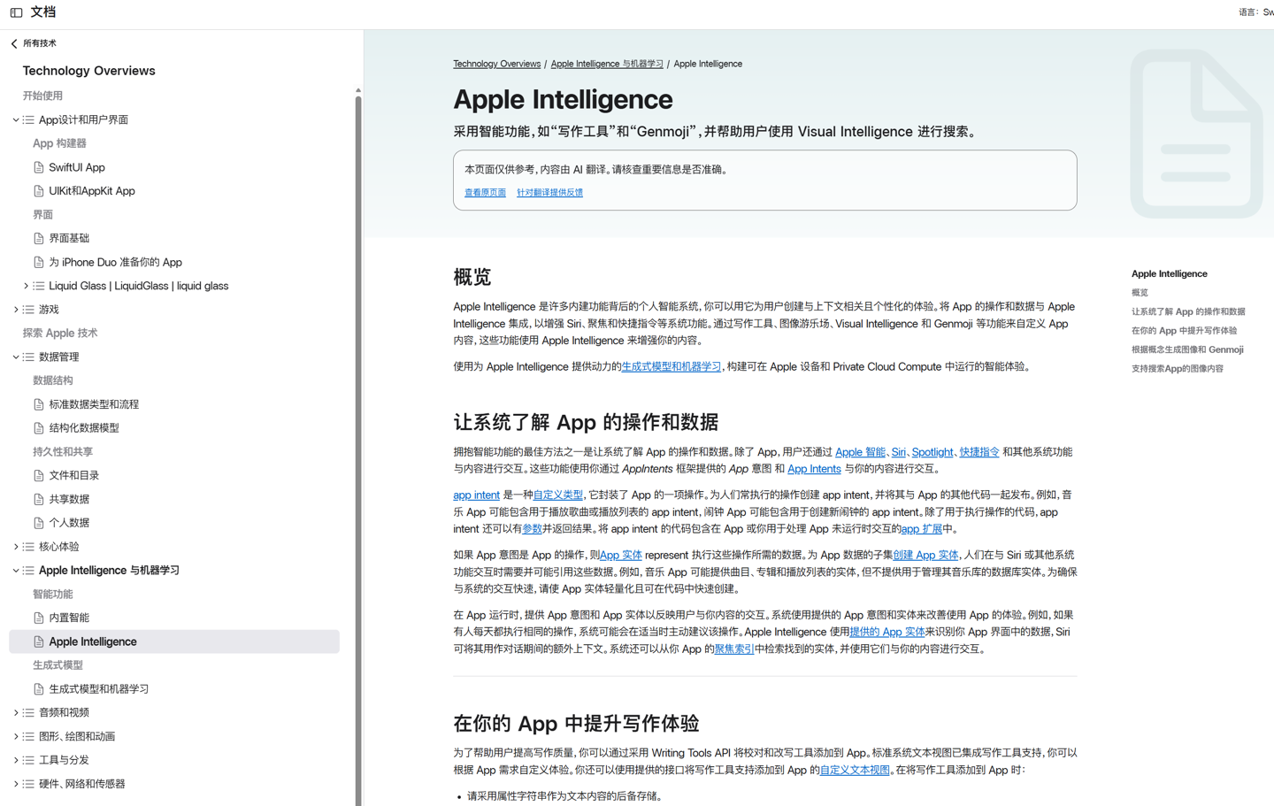This screenshot has width=1274, height=806.
Task: Click the document icon beside 共享数据
Action: 39,499
